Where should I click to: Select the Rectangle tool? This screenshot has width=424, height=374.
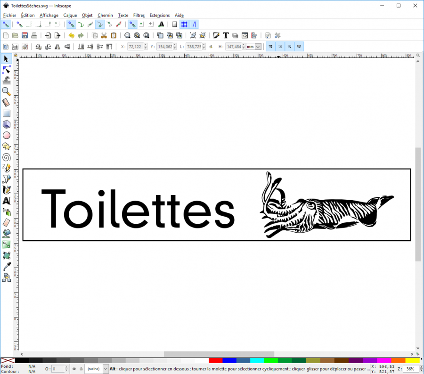pyautogui.click(x=6, y=113)
